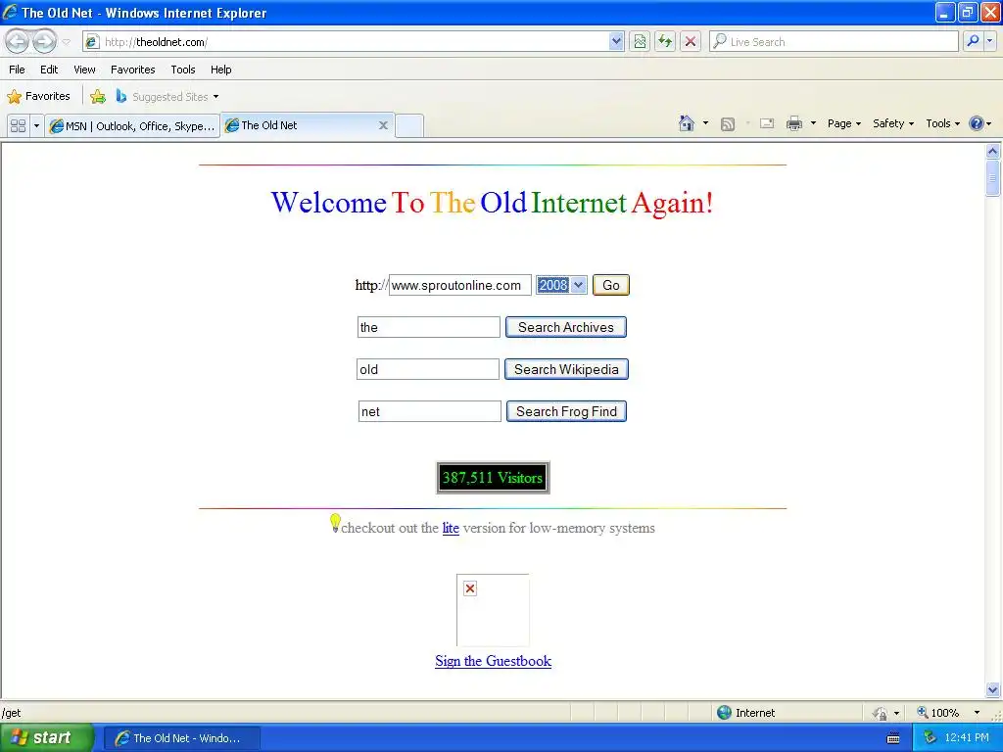The image size is (1003, 752).
Task: Open zoom level dropdown arrow
Action: (977, 713)
